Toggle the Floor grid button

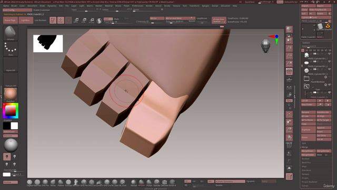pos(289,80)
